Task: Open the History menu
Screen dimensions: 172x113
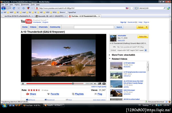Action: tap(17, 5)
